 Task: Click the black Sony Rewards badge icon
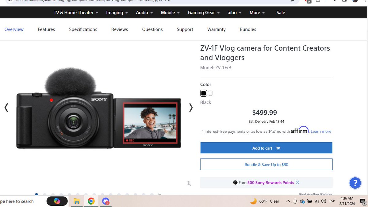pos(235,182)
